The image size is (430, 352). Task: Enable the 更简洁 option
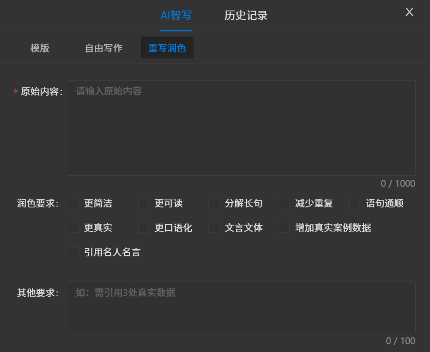click(x=73, y=203)
